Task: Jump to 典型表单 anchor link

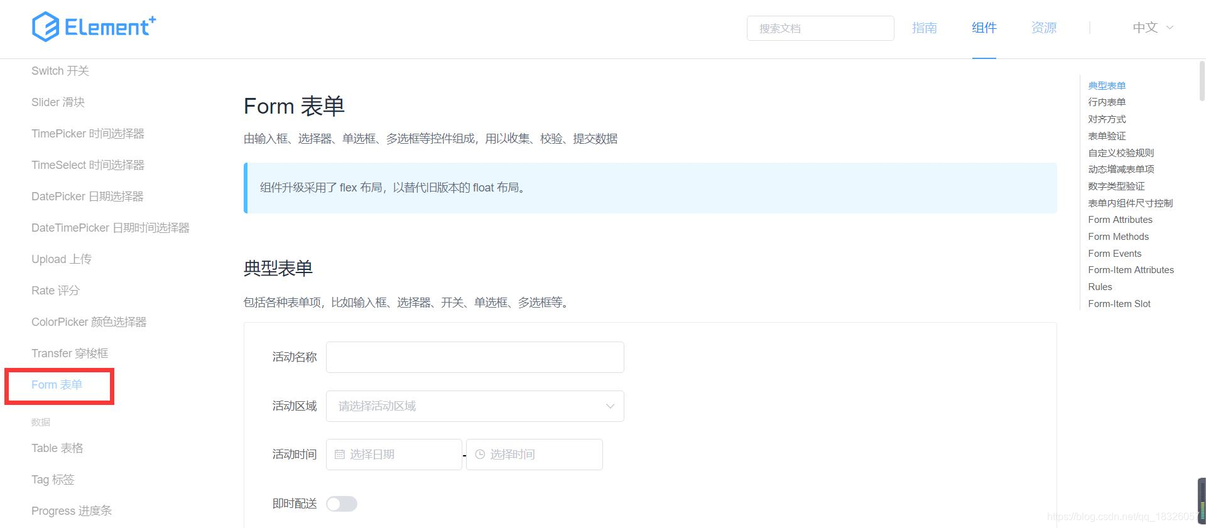Action: click(1107, 85)
